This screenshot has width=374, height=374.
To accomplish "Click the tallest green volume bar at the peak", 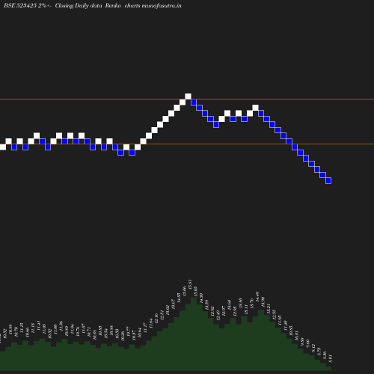I will 194,334.
